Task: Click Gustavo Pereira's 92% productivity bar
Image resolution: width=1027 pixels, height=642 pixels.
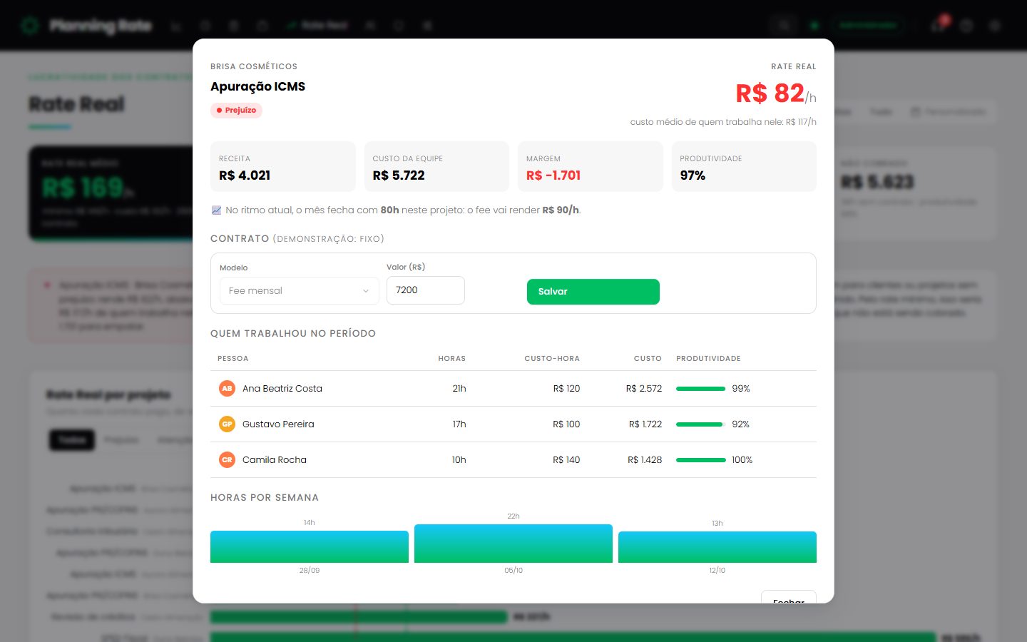Action: (700, 424)
